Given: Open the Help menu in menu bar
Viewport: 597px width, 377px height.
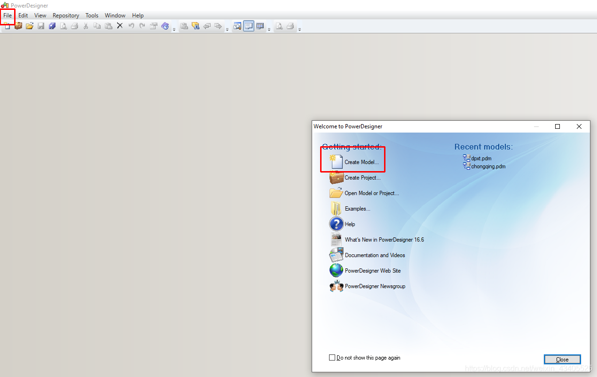Looking at the screenshot, I should click(138, 16).
